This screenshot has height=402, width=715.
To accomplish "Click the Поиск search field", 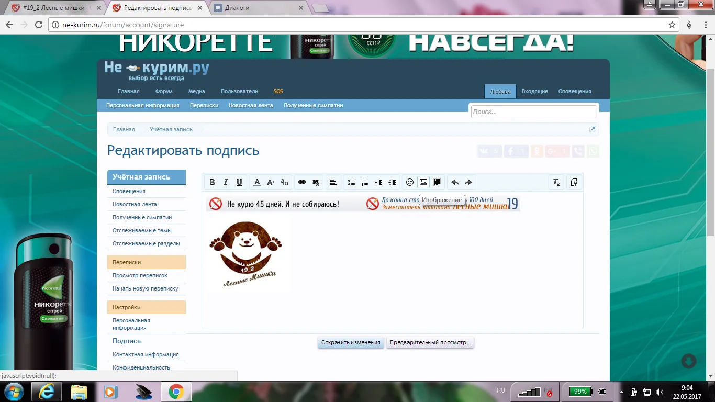I will pyautogui.click(x=533, y=111).
